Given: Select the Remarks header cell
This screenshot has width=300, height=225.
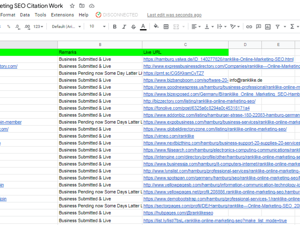Looking at the screenshot, I should point(100,52).
